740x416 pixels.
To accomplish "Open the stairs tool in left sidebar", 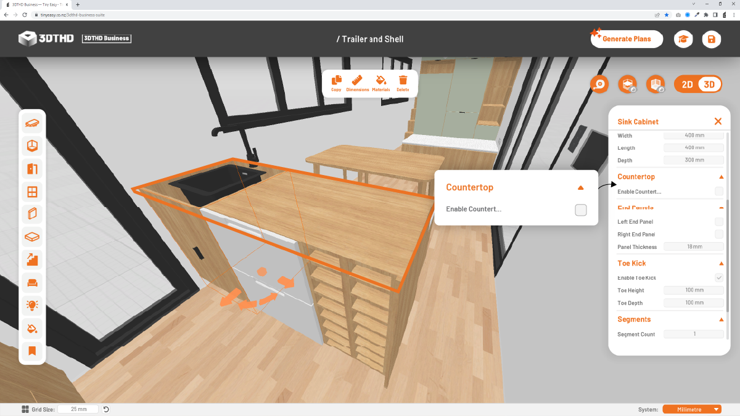I will [x=32, y=259].
